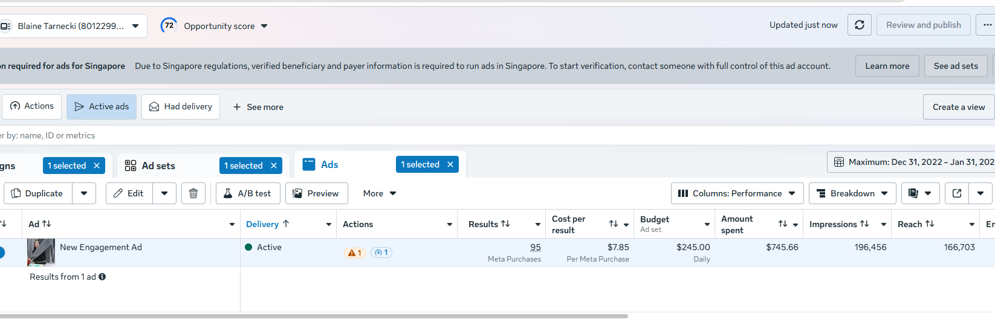This screenshot has width=995, height=325.
Task: Click the 196,456 impressions value
Action: [870, 247]
